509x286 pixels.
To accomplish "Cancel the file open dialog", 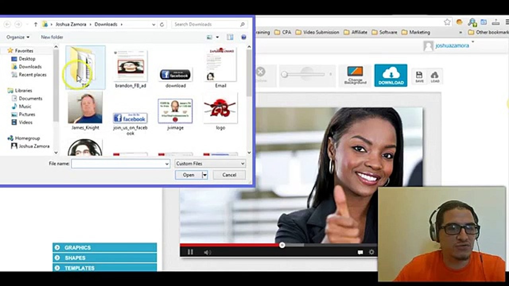I will [229, 175].
